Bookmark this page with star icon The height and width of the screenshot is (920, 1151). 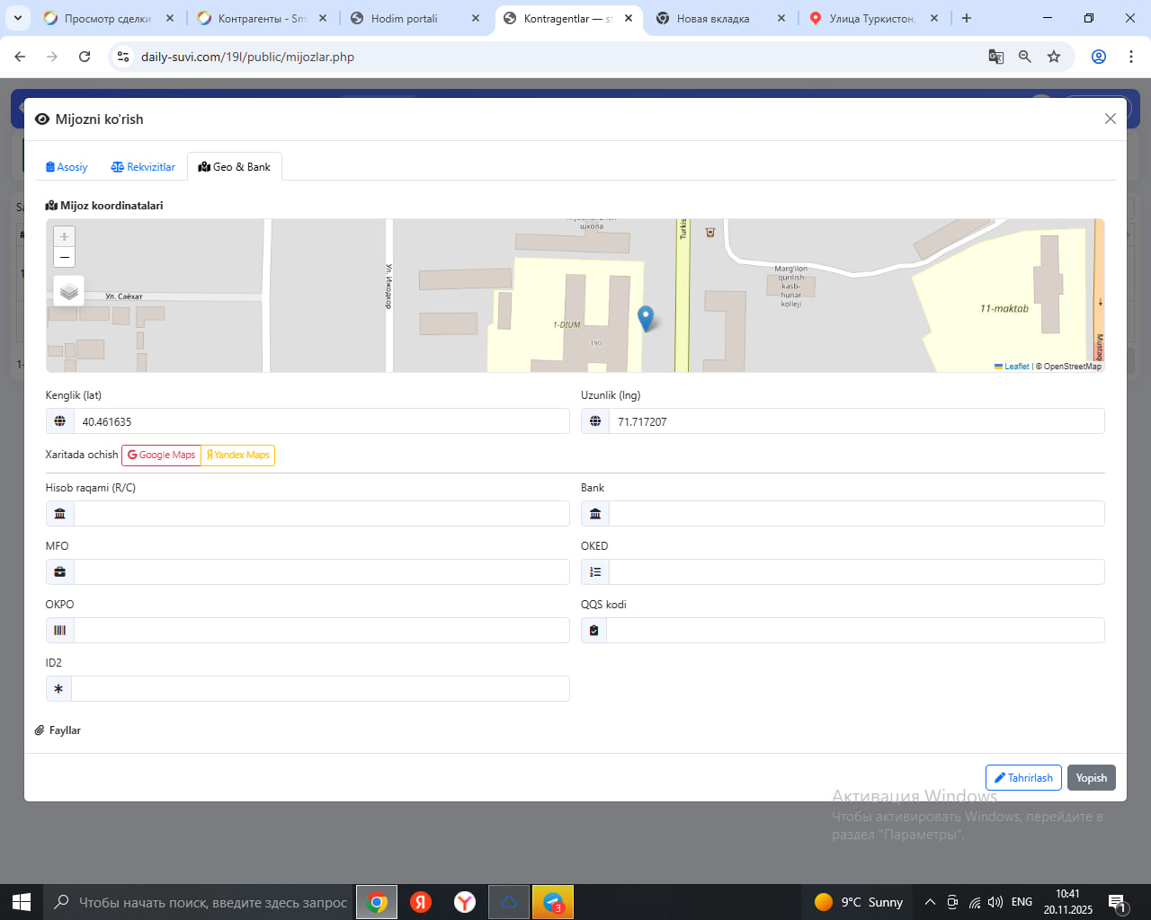pyautogui.click(x=1054, y=57)
